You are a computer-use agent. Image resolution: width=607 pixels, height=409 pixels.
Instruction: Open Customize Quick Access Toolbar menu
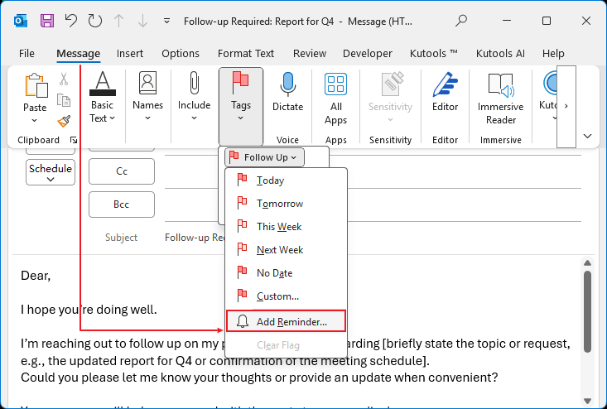click(x=166, y=21)
